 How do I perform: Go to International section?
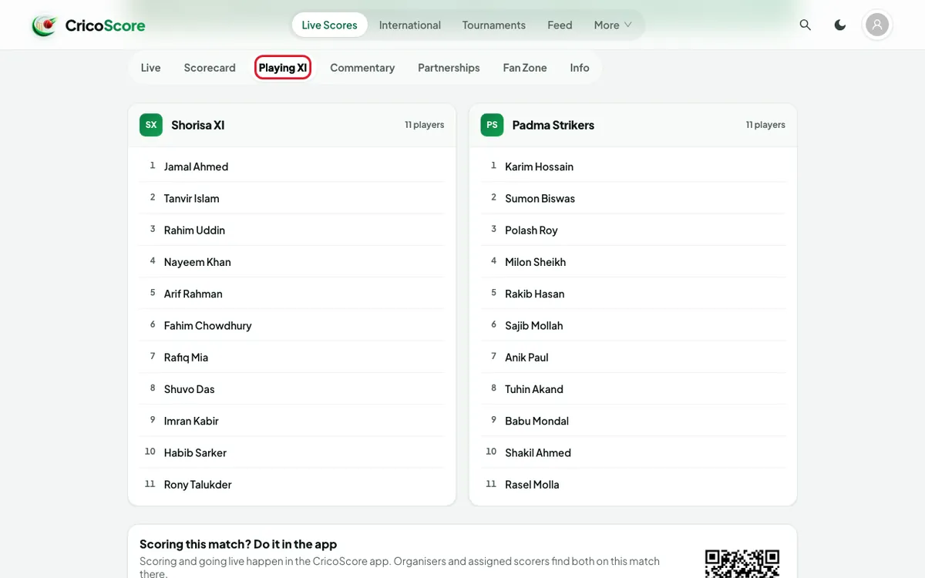pyautogui.click(x=410, y=25)
